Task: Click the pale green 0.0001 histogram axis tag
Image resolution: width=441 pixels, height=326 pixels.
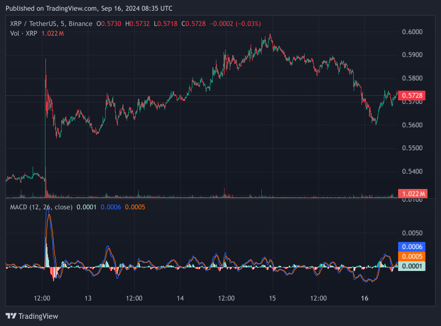Action: tap(412, 266)
